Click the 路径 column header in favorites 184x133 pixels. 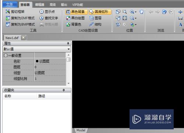(x=54, y=96)
